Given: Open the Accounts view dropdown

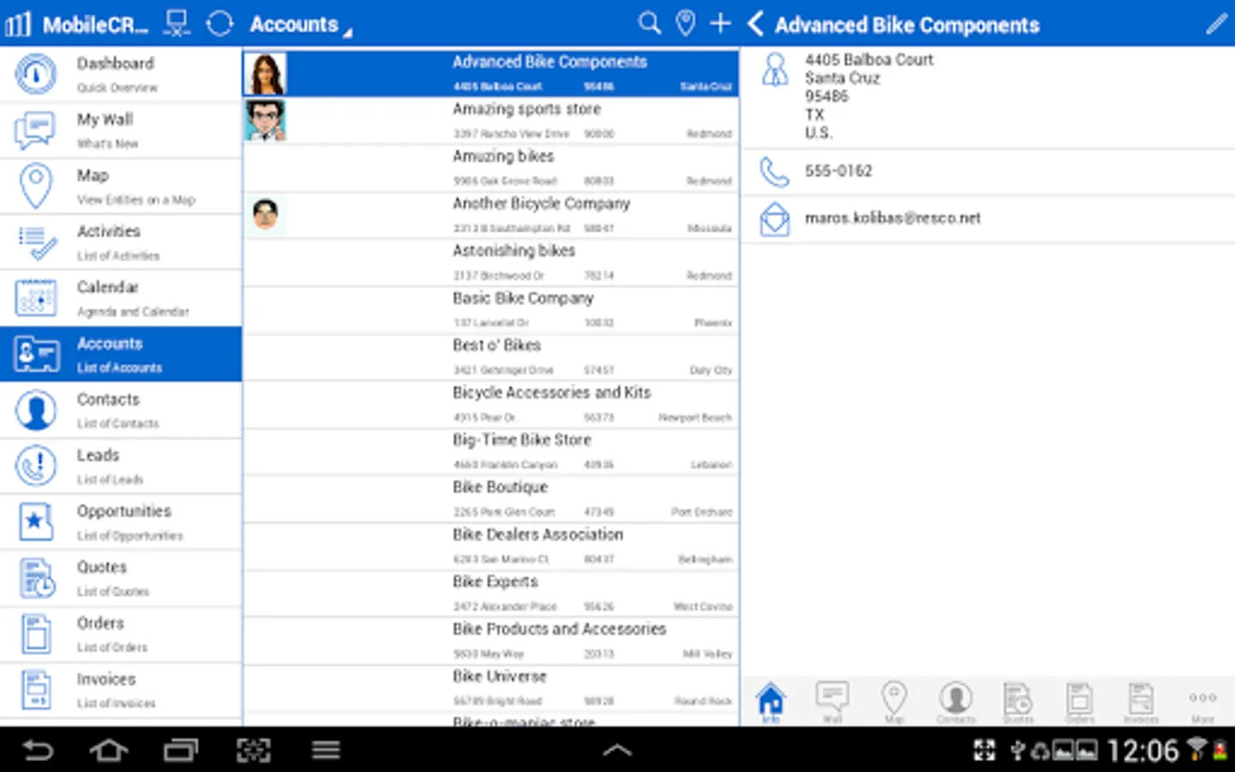Looking at the screenshot, I should click(x=300, y=25).
